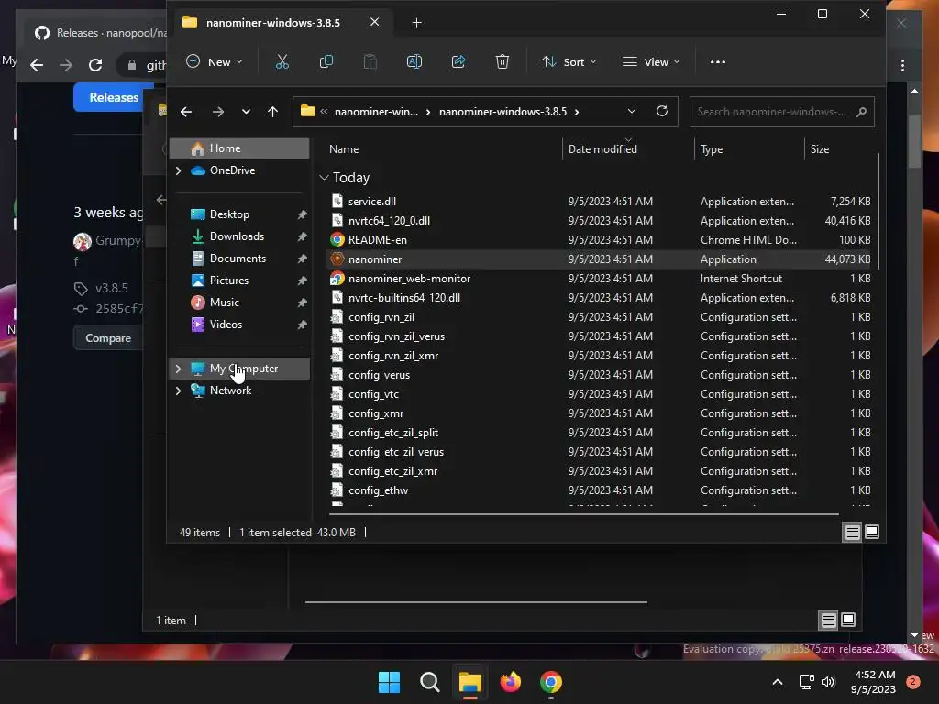This screenshot has width=939, height=704.
Task: Click the search magnifier in Explorer search box
Action: point(861,112)
